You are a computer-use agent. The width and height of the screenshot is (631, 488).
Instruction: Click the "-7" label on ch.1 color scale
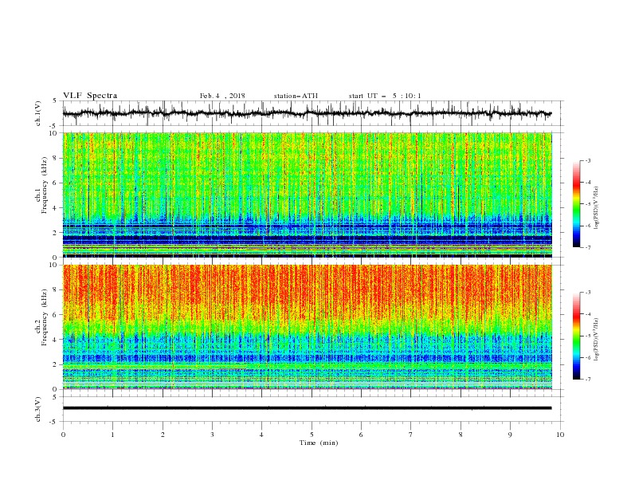(x=587, y=247)
